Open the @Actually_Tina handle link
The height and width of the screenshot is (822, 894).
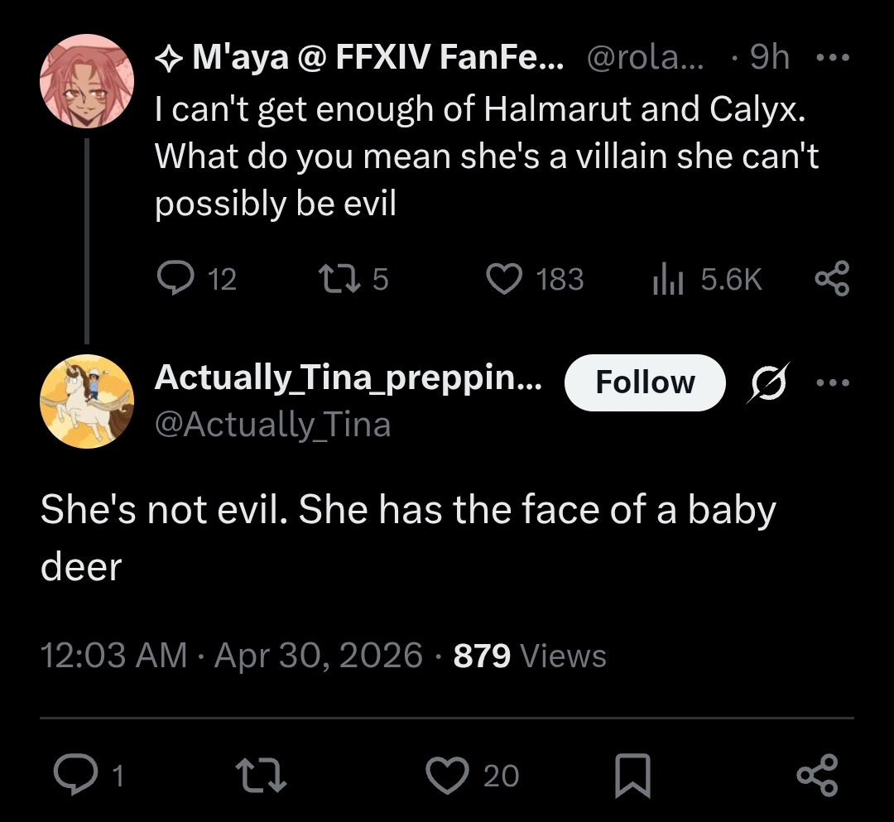[x=272, y=424]
